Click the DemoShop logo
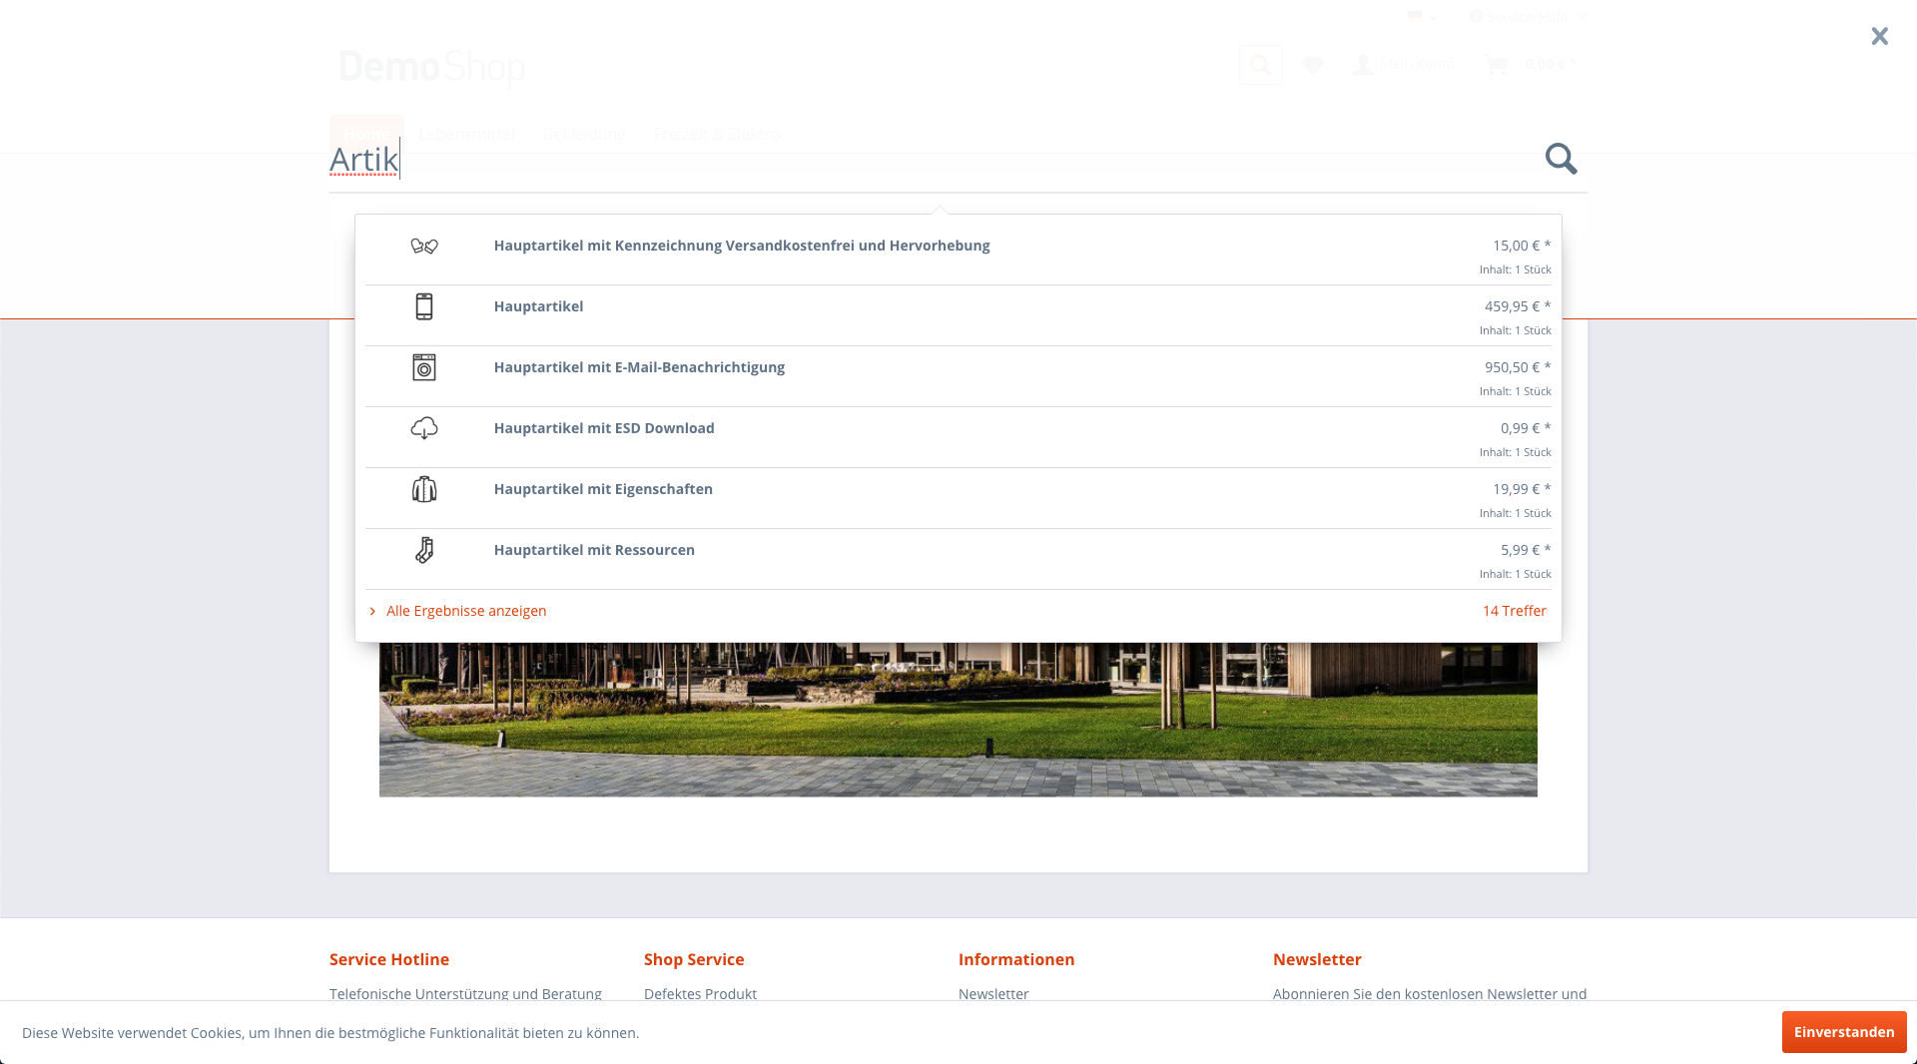This screenshot has height=1064, width=1917. pos(432,67)
